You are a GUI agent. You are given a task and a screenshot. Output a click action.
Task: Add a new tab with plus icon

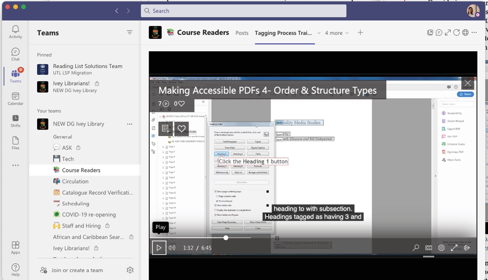click(x=360, y=33)
